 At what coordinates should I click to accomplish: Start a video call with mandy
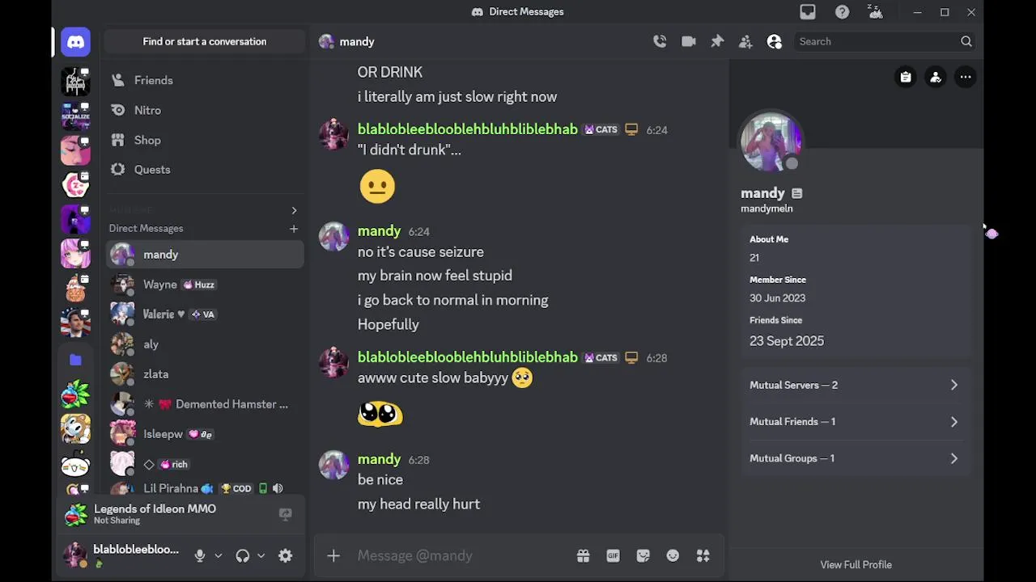pos(689,41)
